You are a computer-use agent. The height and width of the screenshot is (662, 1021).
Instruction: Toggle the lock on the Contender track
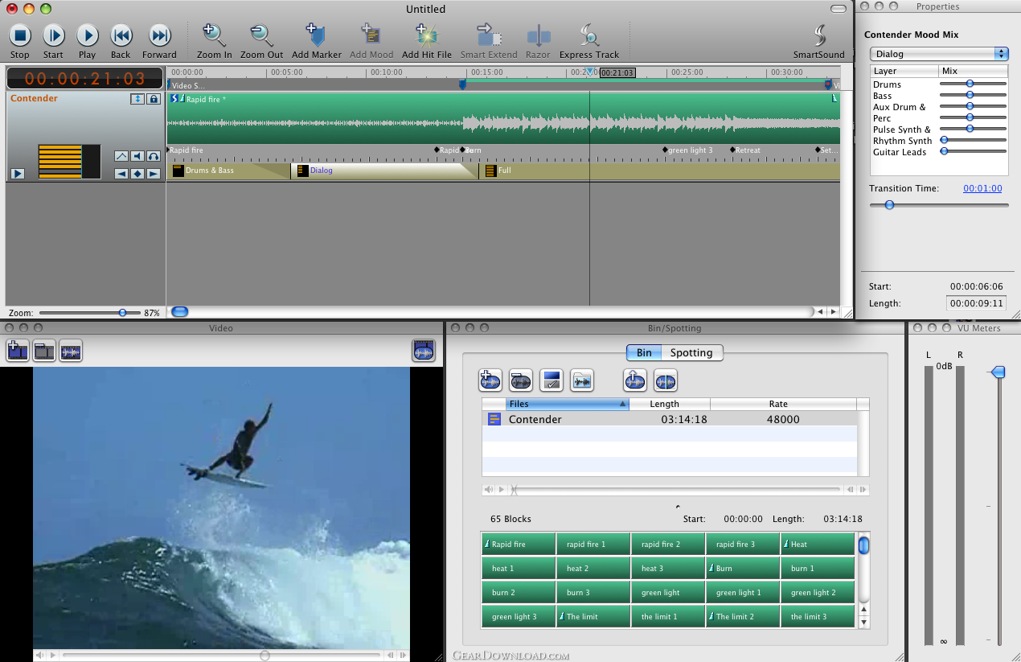click(x=154, y=99)
